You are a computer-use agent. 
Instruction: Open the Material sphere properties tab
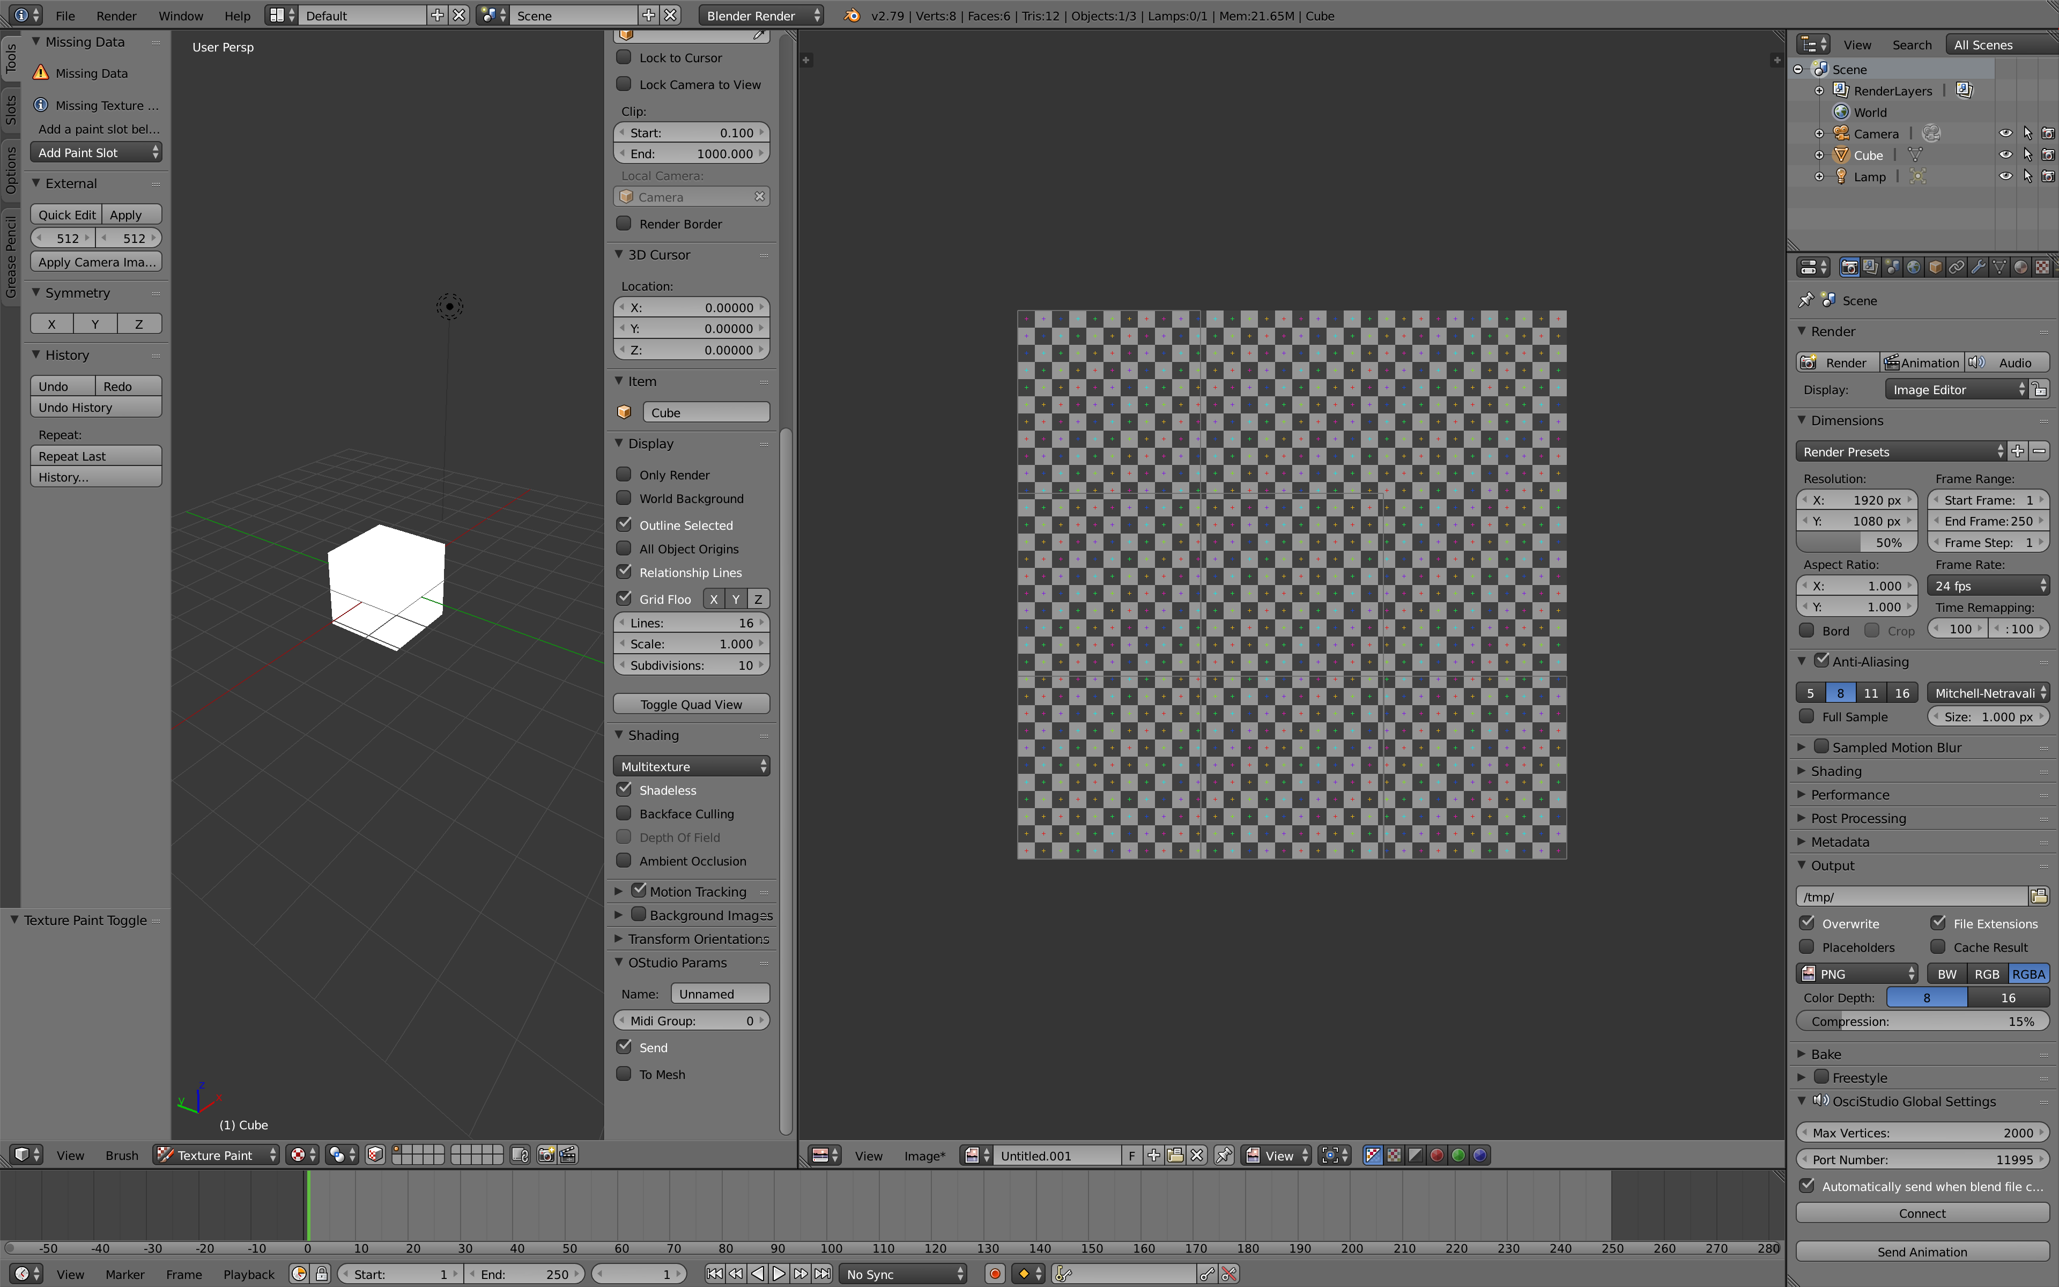(x=2021, y=267)
